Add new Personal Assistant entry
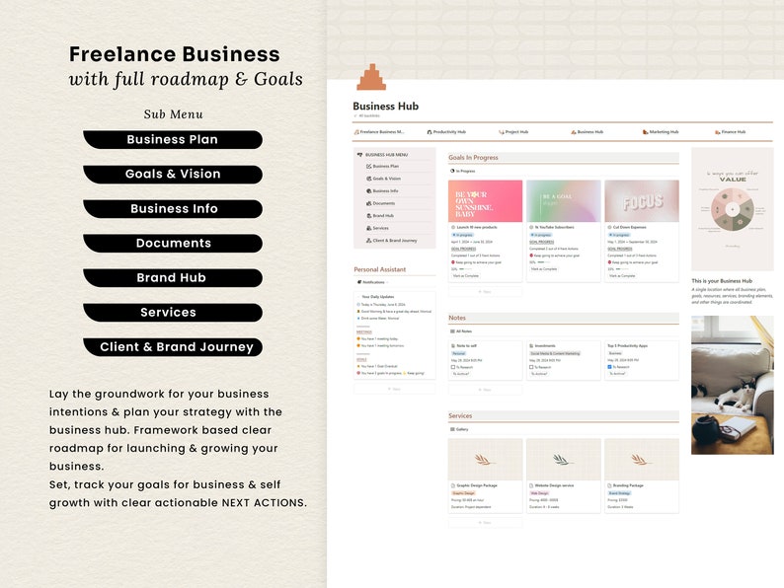 pos(395,389)
